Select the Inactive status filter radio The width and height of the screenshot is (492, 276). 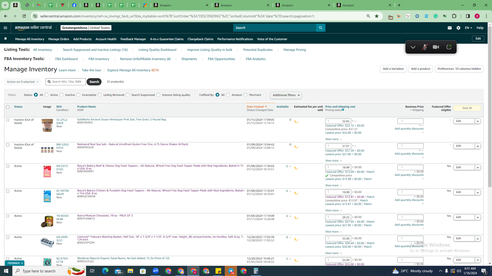tap(61, 95)
